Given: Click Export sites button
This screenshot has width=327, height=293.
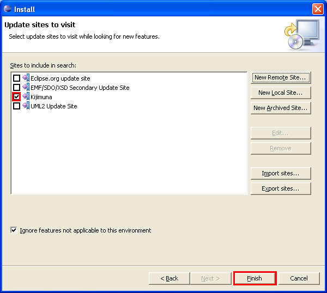Looking at the screenshot, I should pyautogui.click(x=281, y=188).
